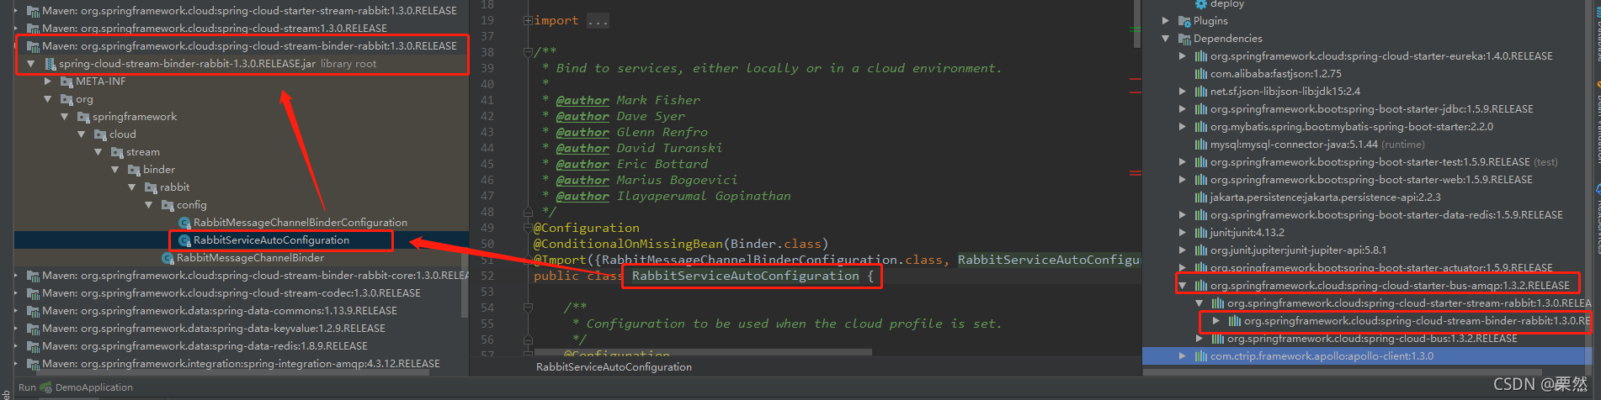Click the RabbitMessageChannelBinder class icon in tree
1601x400 pixels.
(168, 258)
